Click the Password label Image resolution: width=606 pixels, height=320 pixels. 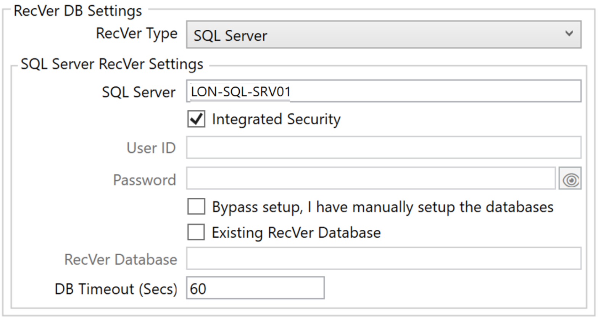coord(145,180)
